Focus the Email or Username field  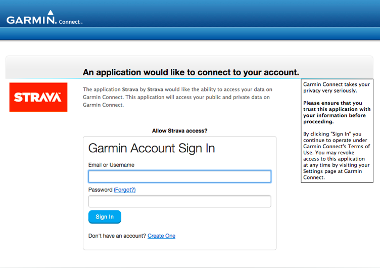tap(179, 176)
